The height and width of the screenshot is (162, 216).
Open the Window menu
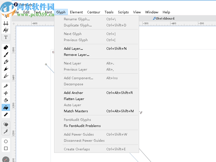tap(152, 12)
